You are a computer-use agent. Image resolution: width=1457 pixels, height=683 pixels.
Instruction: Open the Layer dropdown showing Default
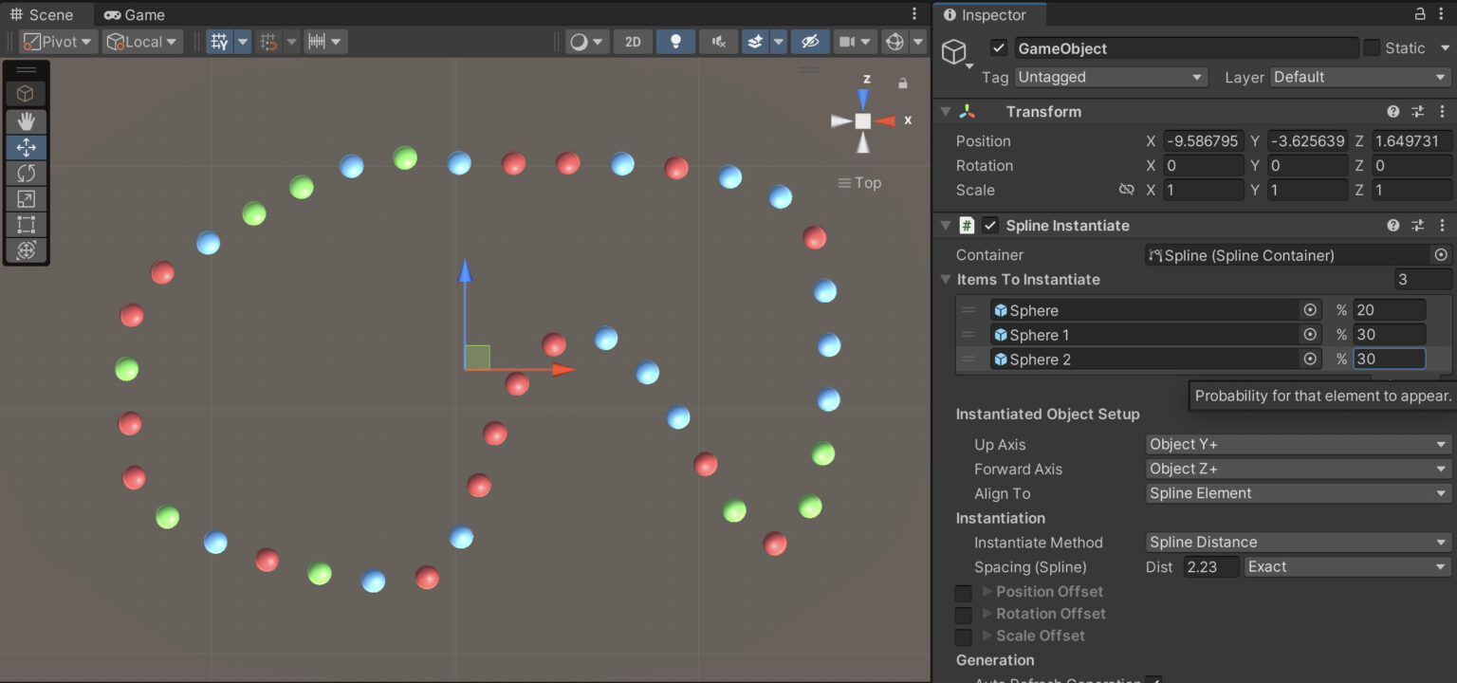(1358, 77)
